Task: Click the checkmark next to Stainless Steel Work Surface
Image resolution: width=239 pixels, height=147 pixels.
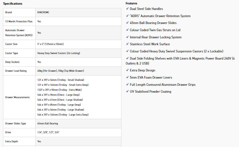Action: click(127, 44)
